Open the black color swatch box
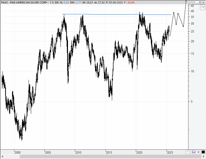 [203, 152]
